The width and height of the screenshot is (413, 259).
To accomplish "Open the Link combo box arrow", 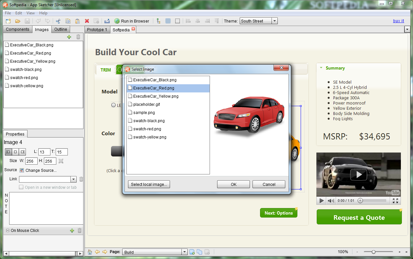I will (73, 179).
